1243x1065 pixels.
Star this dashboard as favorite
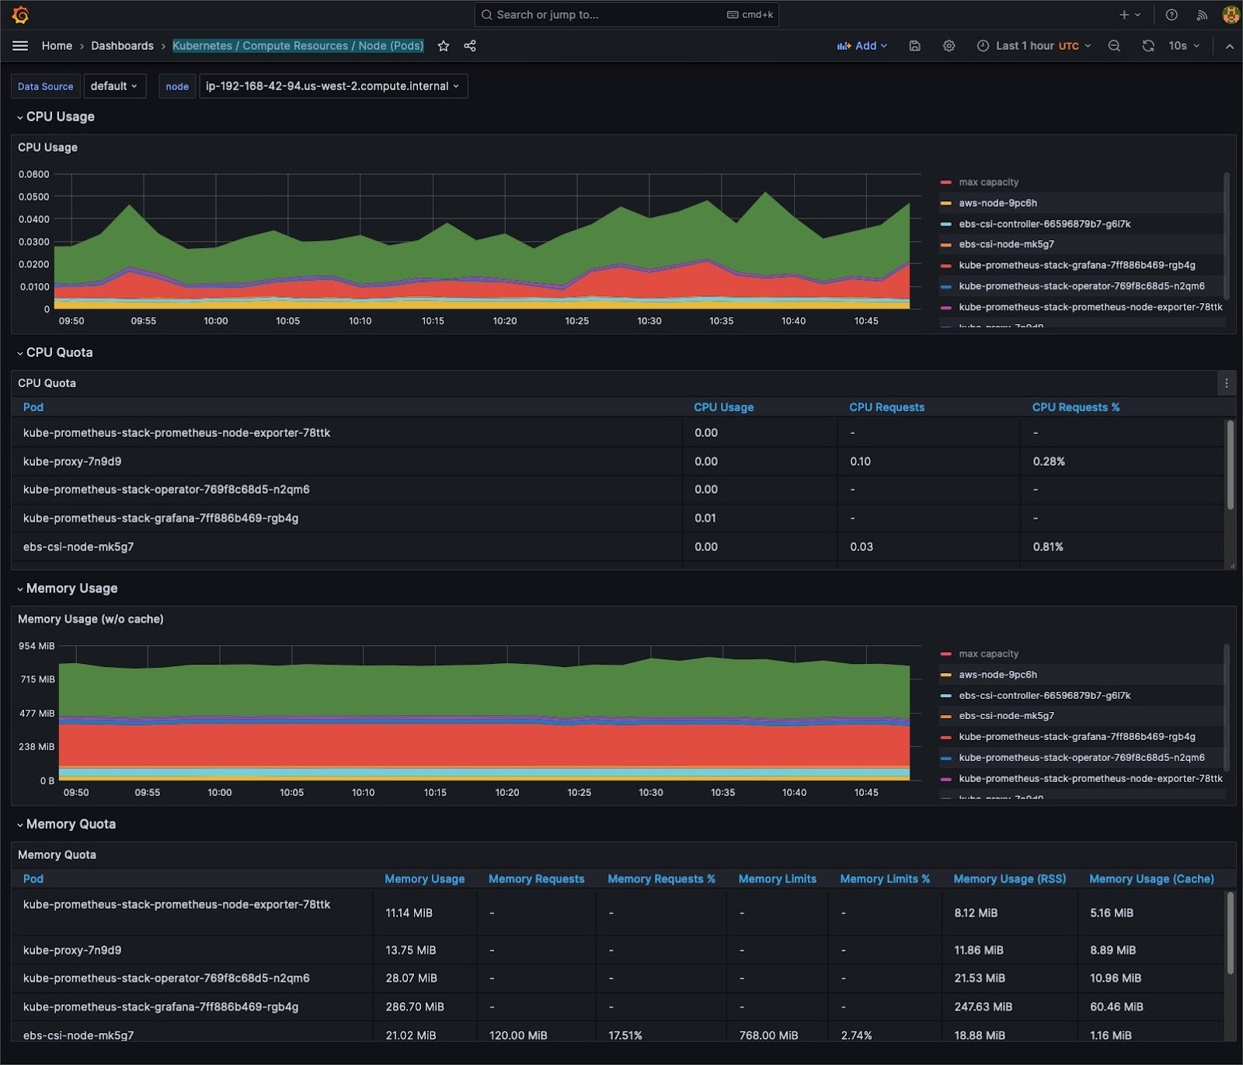point(444,46)
